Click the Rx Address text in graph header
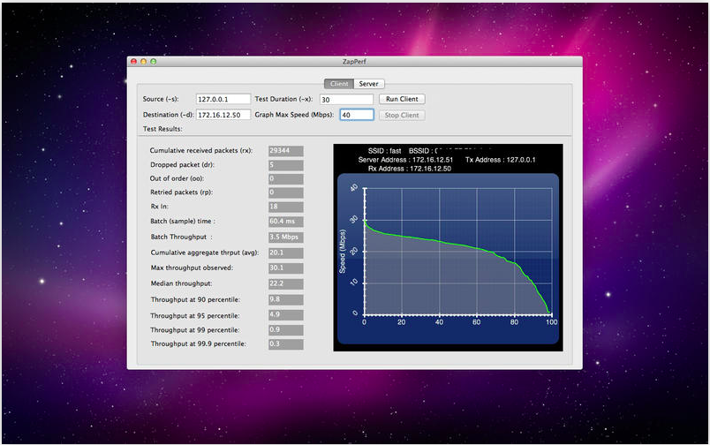 410,169
